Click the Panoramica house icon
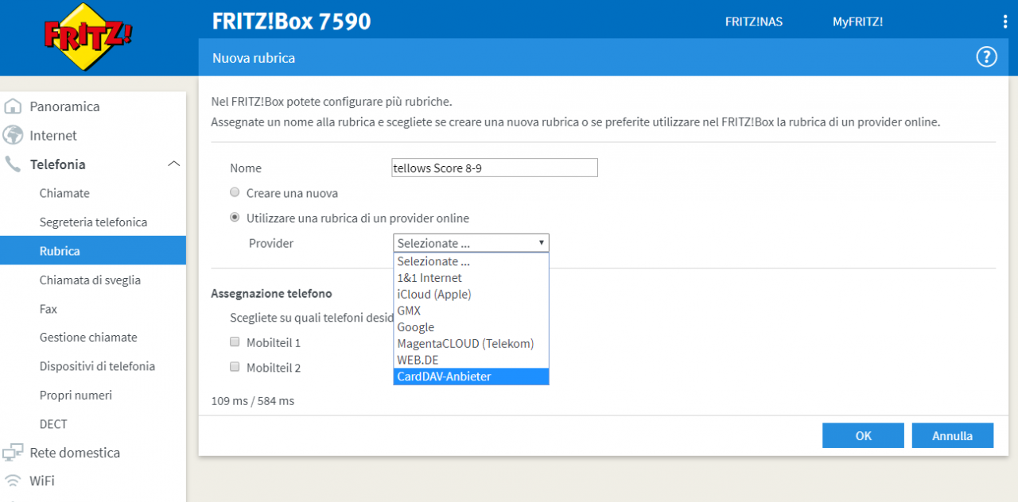This screenshot has width=1018, height=502. click(13, 106)
